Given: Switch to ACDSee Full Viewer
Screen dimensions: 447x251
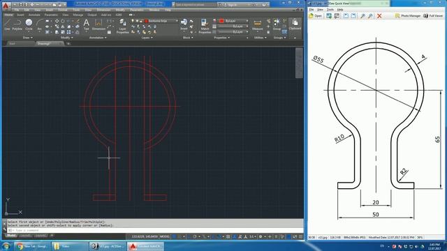Looking at the screenshot, I should click(433, 16).
